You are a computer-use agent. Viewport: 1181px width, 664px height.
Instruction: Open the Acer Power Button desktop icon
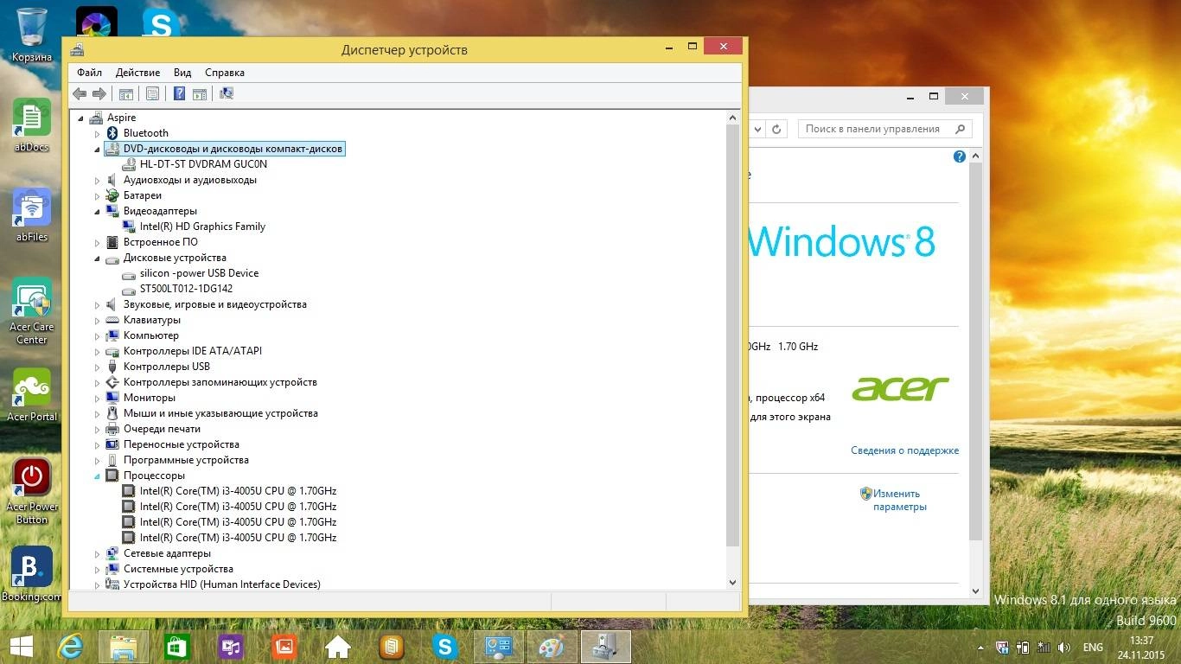pos(32,490)
